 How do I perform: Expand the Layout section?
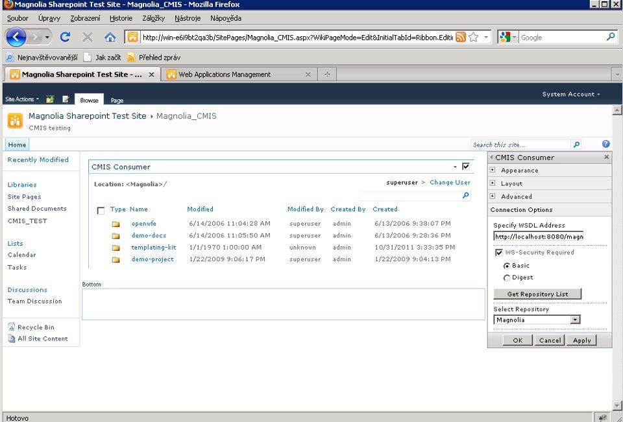point(493,183)
